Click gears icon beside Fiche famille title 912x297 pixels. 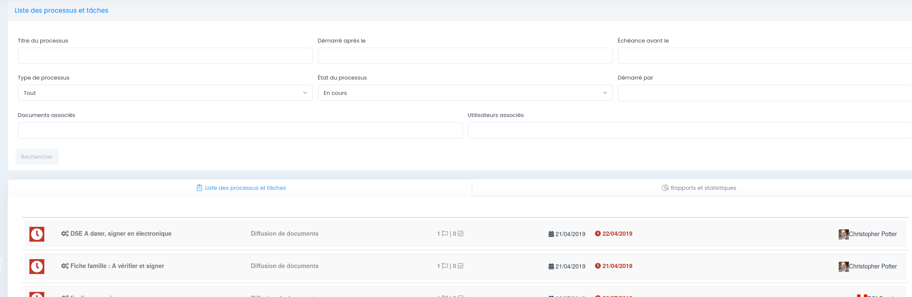(65, 266)
